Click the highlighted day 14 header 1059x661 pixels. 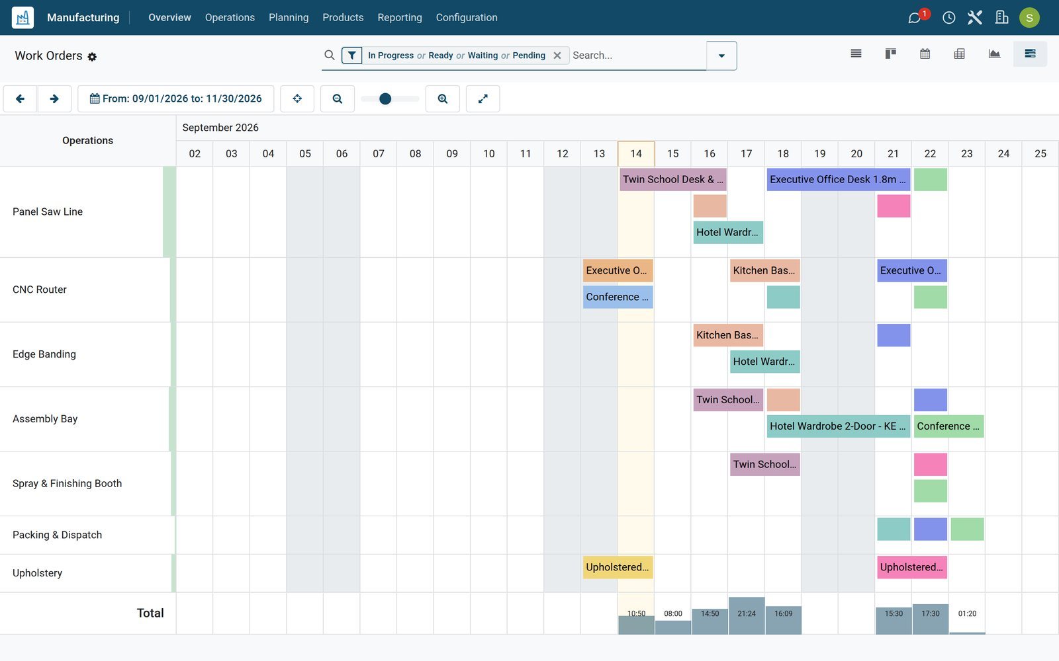(636, 153)
